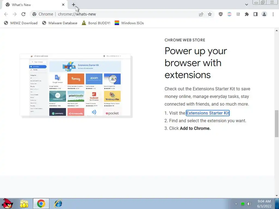Open a new tab with plus button
279x209 pixels.
[74, 5]
